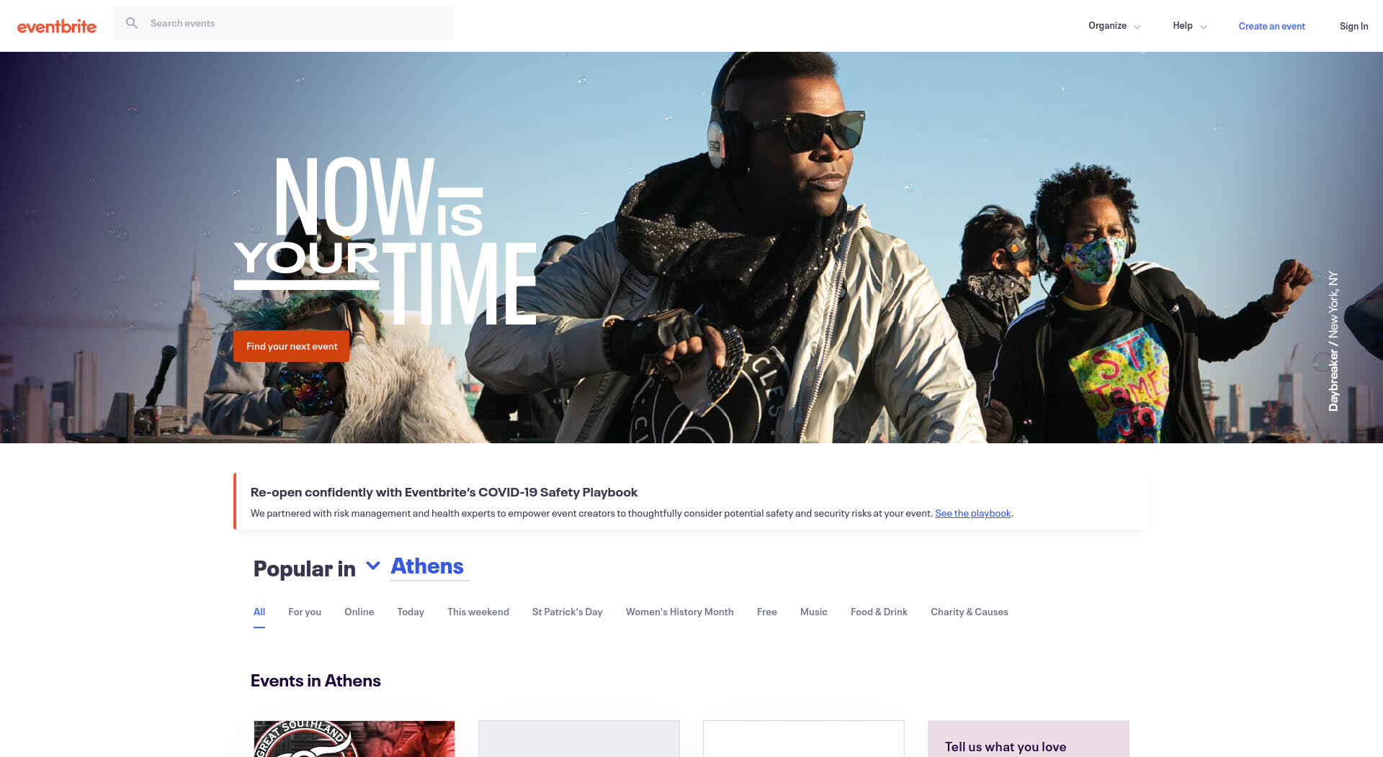Click Find your next event button
This screenshot has width=1383, height=757.
291,346
